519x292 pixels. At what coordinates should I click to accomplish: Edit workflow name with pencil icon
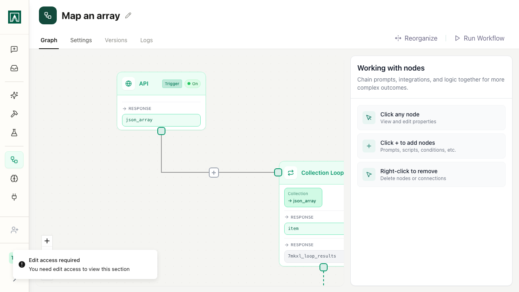click(x=128, y=15)
